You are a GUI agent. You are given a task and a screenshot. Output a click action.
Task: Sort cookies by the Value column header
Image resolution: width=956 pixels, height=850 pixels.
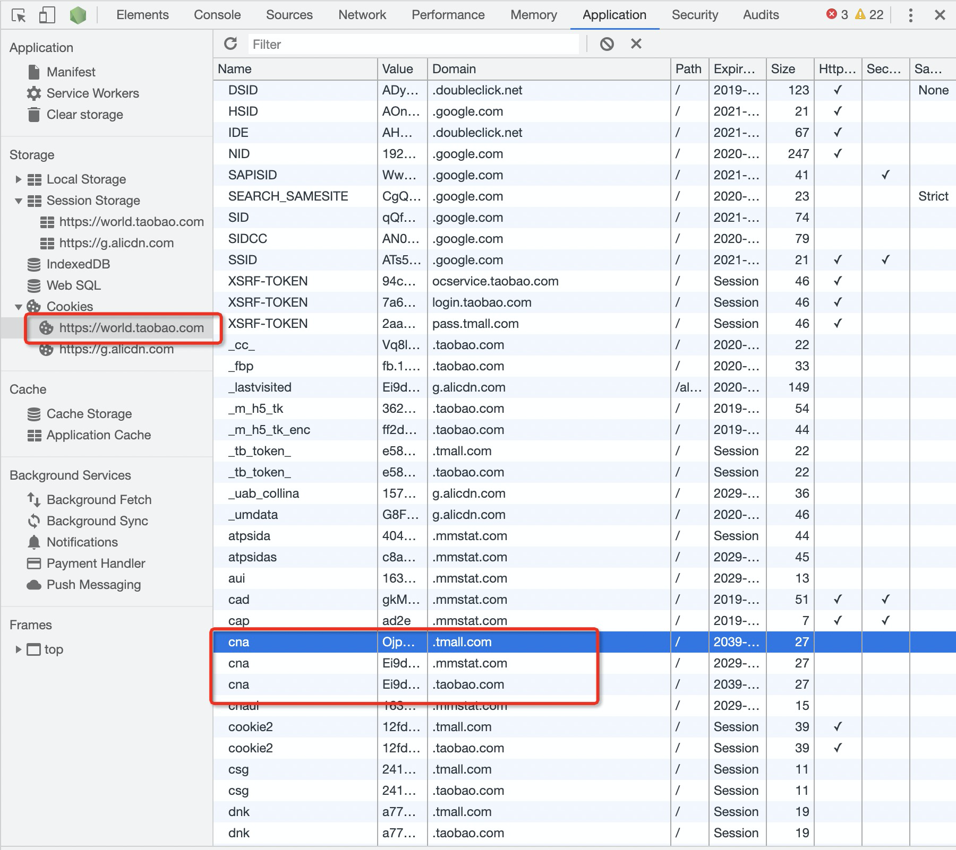[x=403, y=69]
